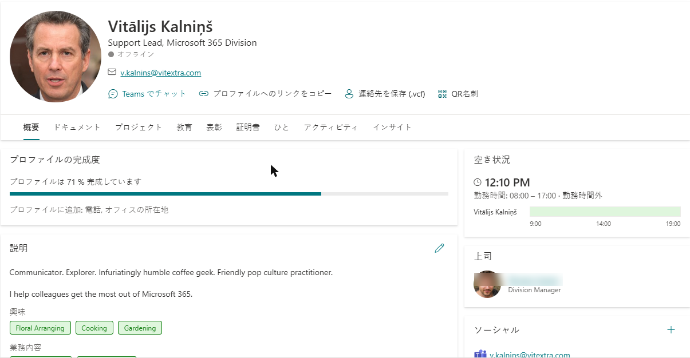Image resolution: width=690 pixels, height=358 pixels.
Task: Switch to the ドキュメント tab
Action: tap(77, 128)
